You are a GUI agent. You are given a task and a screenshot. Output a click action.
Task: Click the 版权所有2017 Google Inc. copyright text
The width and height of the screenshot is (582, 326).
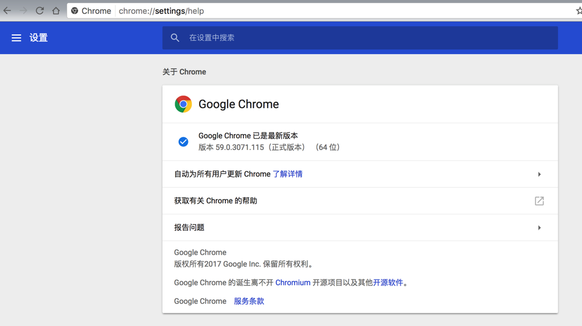click(244, 264)
